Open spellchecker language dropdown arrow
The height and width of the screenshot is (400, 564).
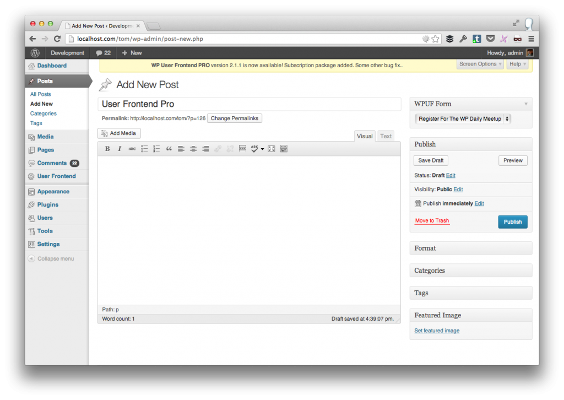262,149
